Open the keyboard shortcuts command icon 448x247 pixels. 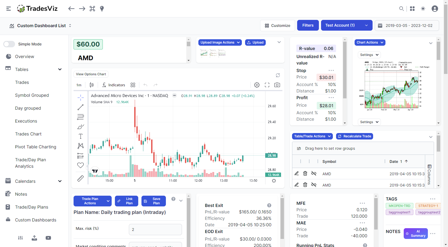92,9
